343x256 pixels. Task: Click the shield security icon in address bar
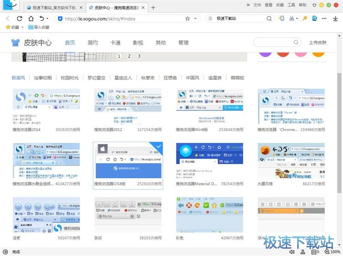(x=60, y=19)
